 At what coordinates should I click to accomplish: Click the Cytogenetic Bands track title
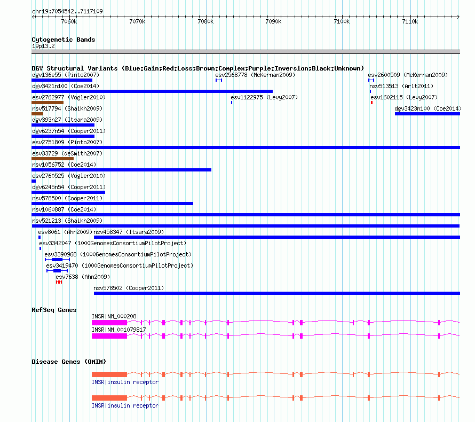pyautogui.click(x=64, y=40)
